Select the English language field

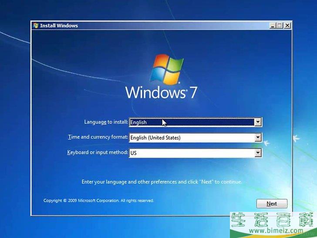[x=192, y=122]
